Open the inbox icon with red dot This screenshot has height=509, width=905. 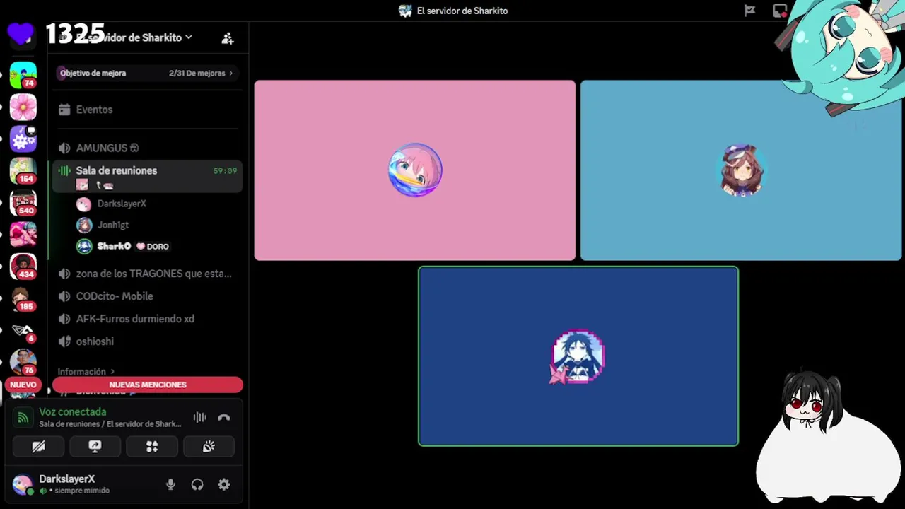(780, 11)
